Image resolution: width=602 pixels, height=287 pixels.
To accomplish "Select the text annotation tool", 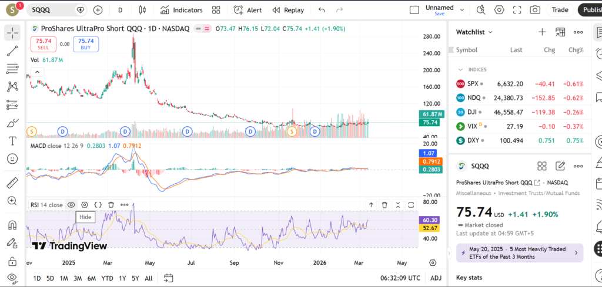I will coord(12,141).
